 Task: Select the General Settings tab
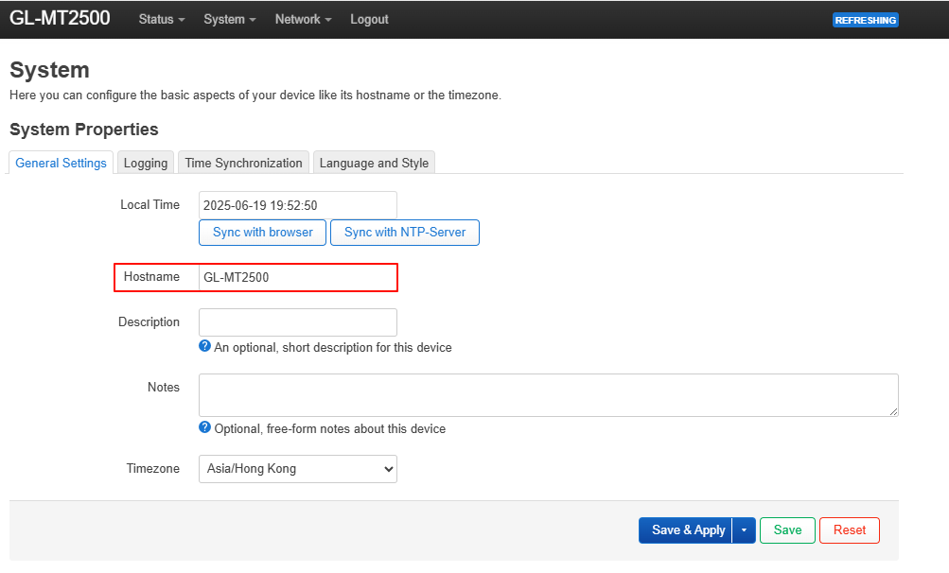61,163
